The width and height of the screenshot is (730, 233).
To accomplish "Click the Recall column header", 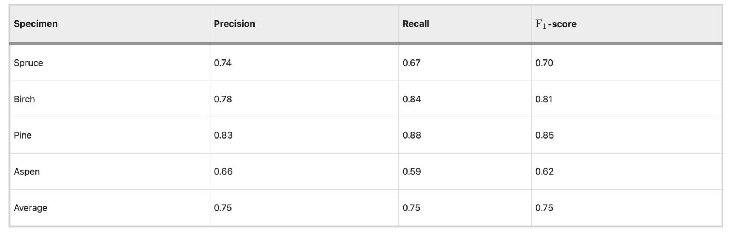I will tap(416, 24).
